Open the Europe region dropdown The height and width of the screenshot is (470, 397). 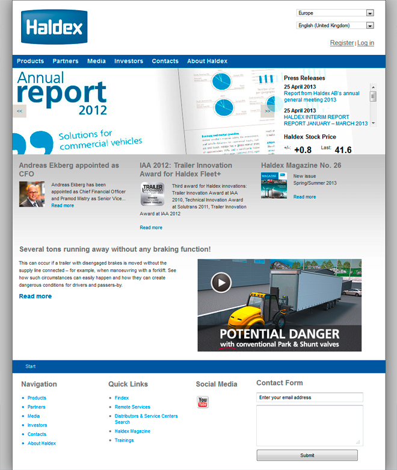336,13
